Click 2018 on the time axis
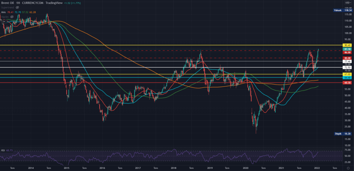This screenshot has width=354, height=171. pos(174,168)
